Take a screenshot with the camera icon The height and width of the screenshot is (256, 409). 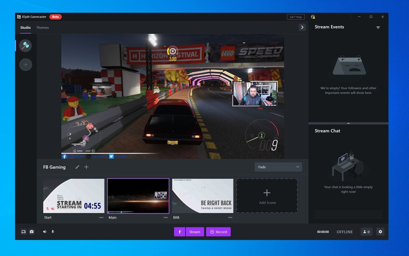click(x=32, y=232)
